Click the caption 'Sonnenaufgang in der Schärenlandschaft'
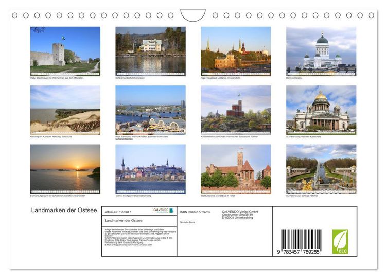386x278 pixels. click(58, 196)
